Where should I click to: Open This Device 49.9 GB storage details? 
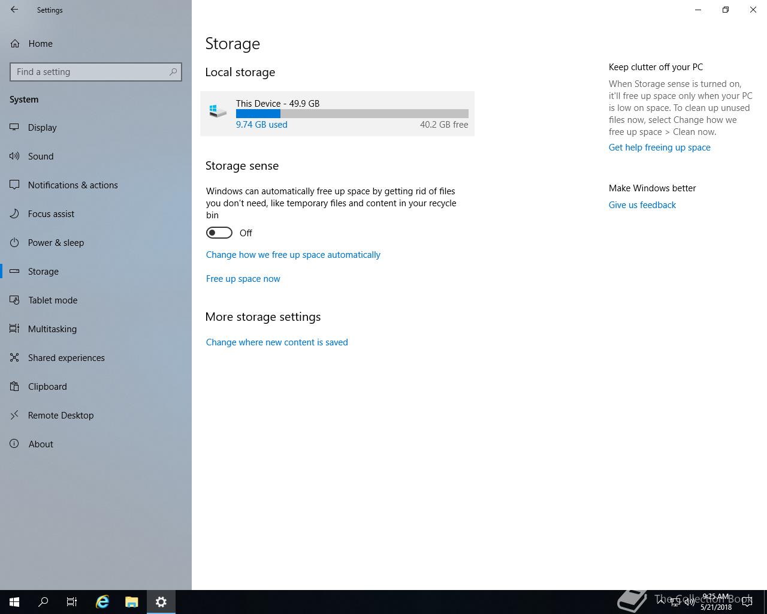[x=337, y=114]
